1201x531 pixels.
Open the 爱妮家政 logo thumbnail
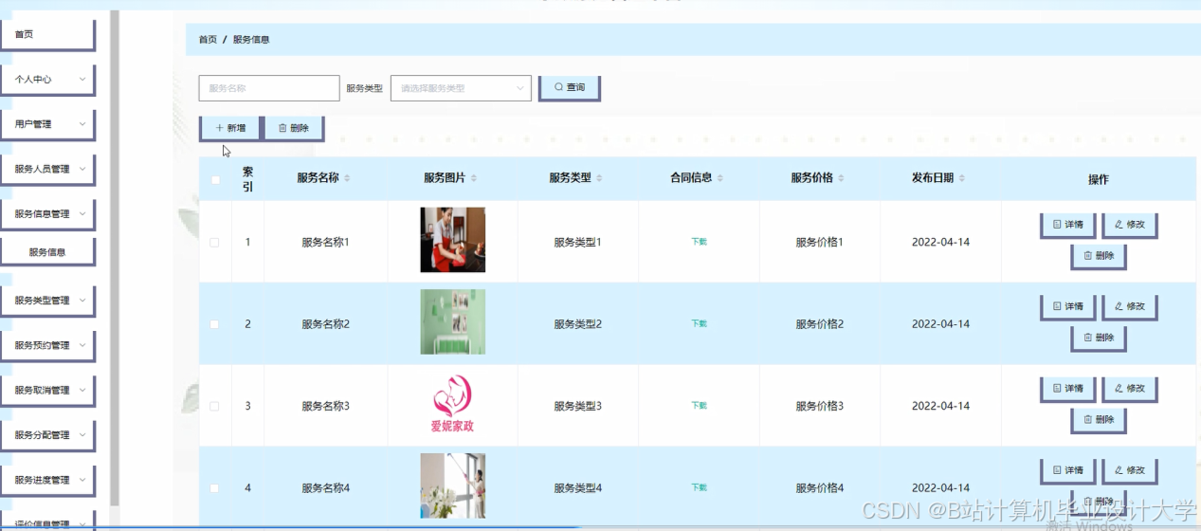click(x=453, y=404)
